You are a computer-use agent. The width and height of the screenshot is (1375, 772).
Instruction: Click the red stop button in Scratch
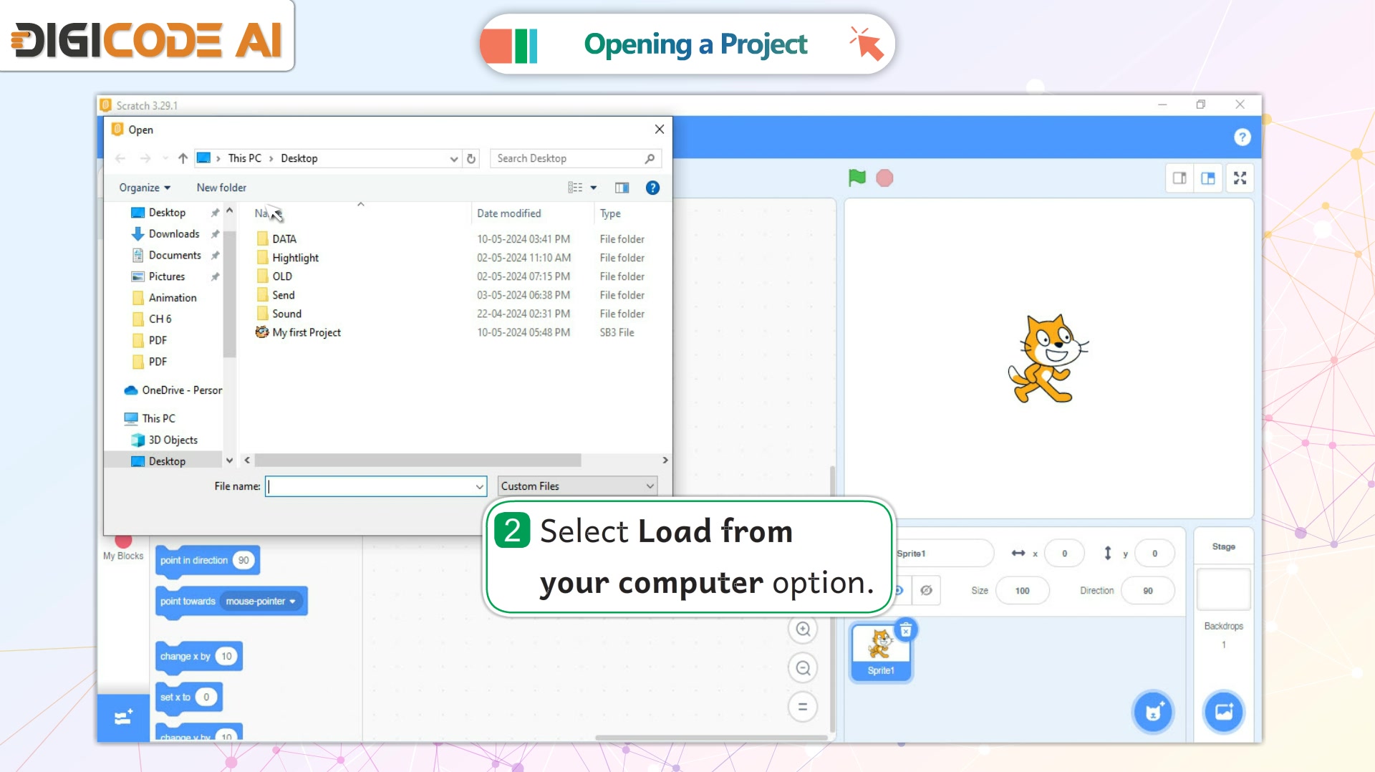click(884, 178)
